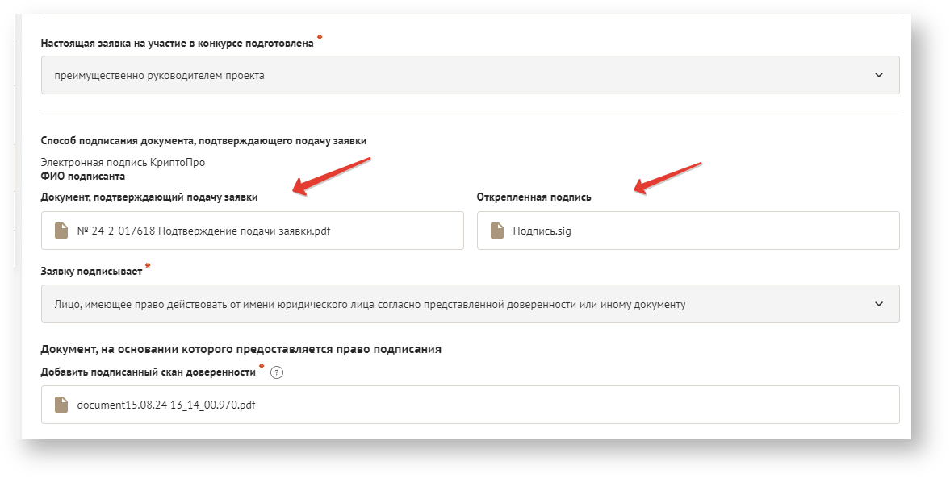Image resolution: width=950 pixels, height=478 pixels.
Task: Click the 'Открепленная подпись' label
Action: [x=534, y=197]
